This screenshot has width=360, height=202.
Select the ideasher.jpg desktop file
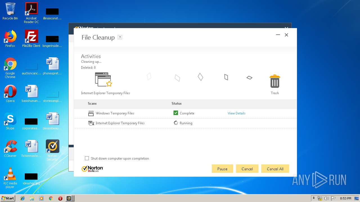coord(31,178)
